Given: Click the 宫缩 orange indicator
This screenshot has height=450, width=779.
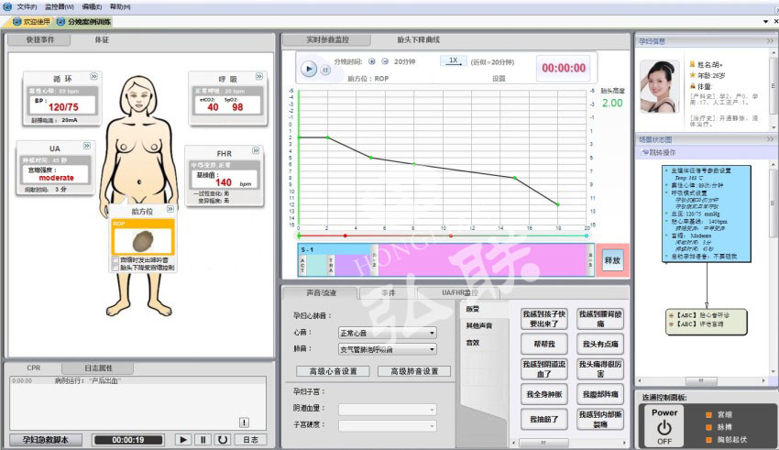Looking at the screenshot, I should [709, 414].
